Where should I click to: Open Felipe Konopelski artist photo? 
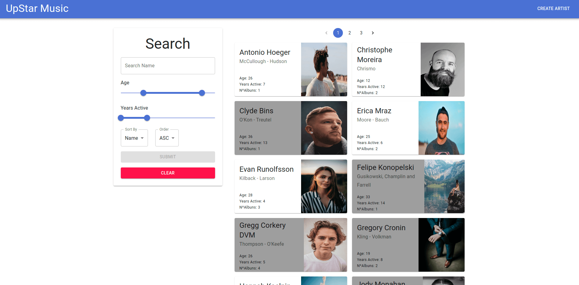[444, 186]
